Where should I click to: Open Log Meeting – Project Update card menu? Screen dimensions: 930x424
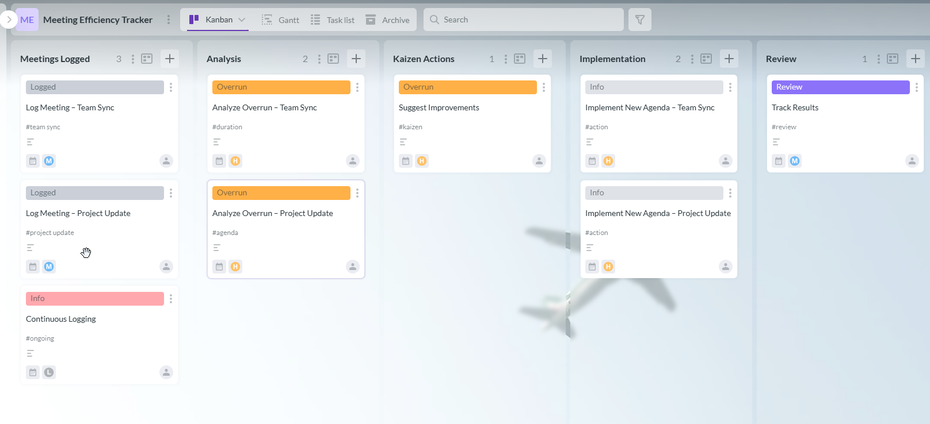click(171, 193)
